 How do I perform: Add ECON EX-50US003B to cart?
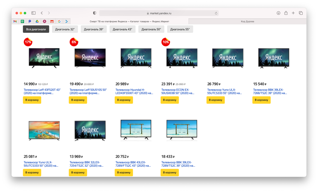(x=170, y=100)
